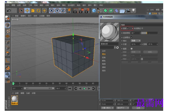Click the stepper of the 长度 10% field

tap(140, 44)
